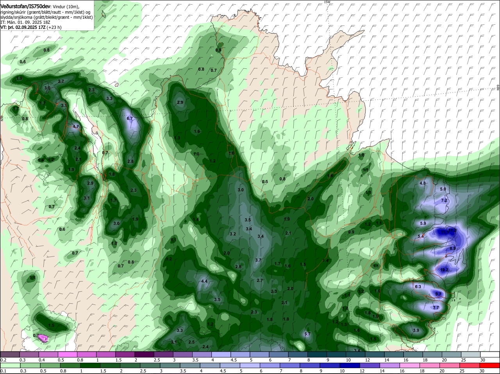
Task: Select the 9.7 precipitation value
Action: [x=438, y=294]
